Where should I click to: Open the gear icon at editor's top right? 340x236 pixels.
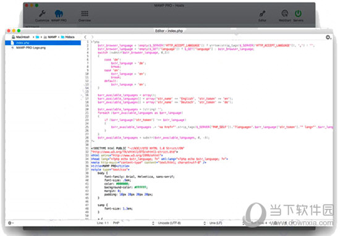pos(328,37)
